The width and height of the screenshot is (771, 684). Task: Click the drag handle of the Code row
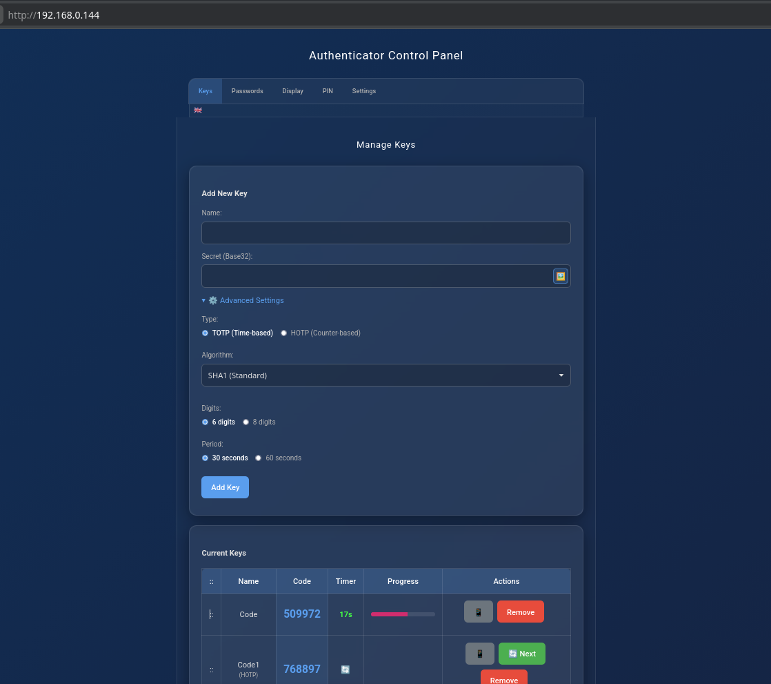212,614
